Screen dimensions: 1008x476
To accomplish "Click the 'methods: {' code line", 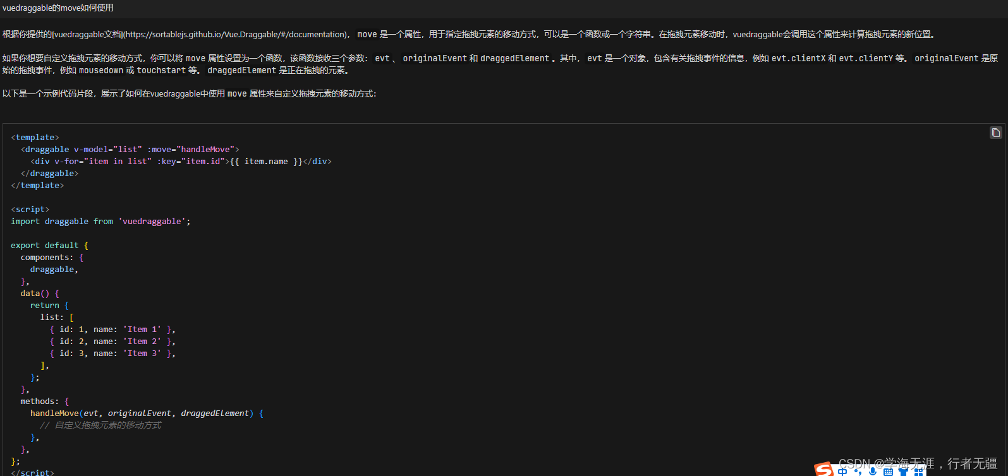I will pos(45,401).
